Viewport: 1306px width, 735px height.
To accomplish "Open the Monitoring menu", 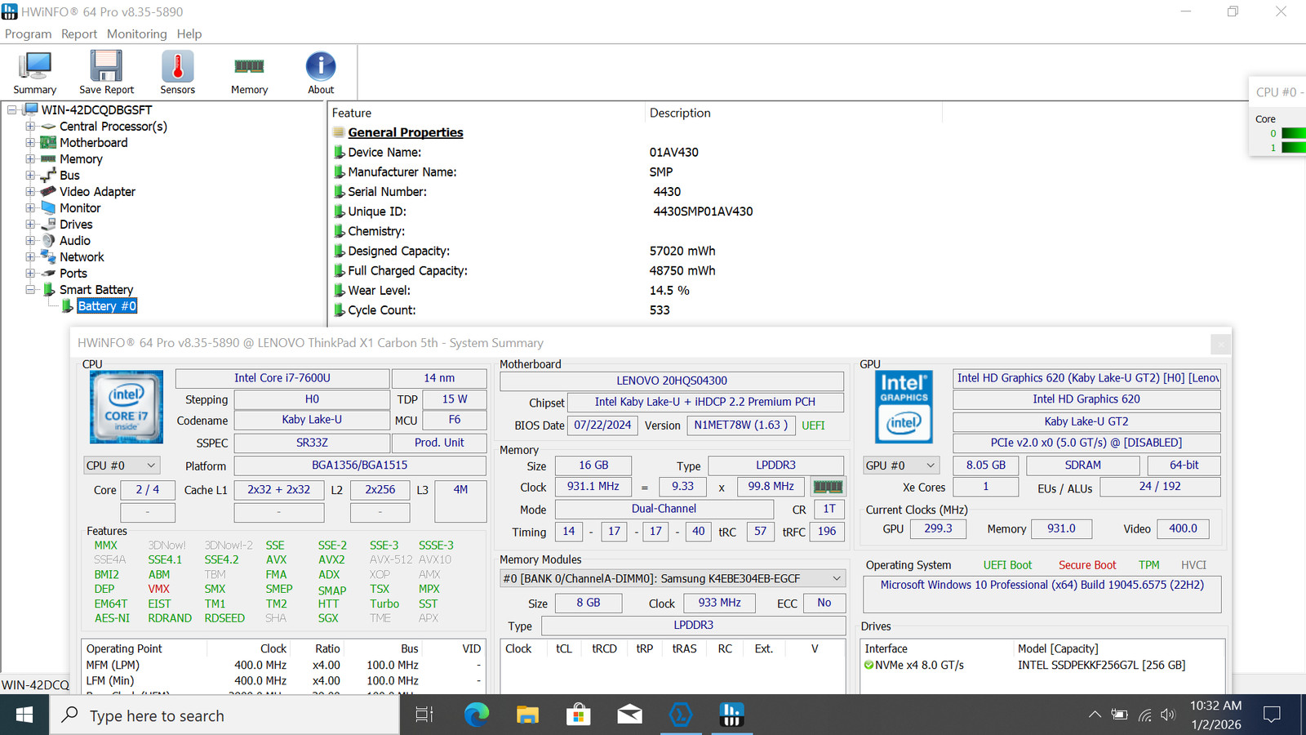I will click(136, 34).
